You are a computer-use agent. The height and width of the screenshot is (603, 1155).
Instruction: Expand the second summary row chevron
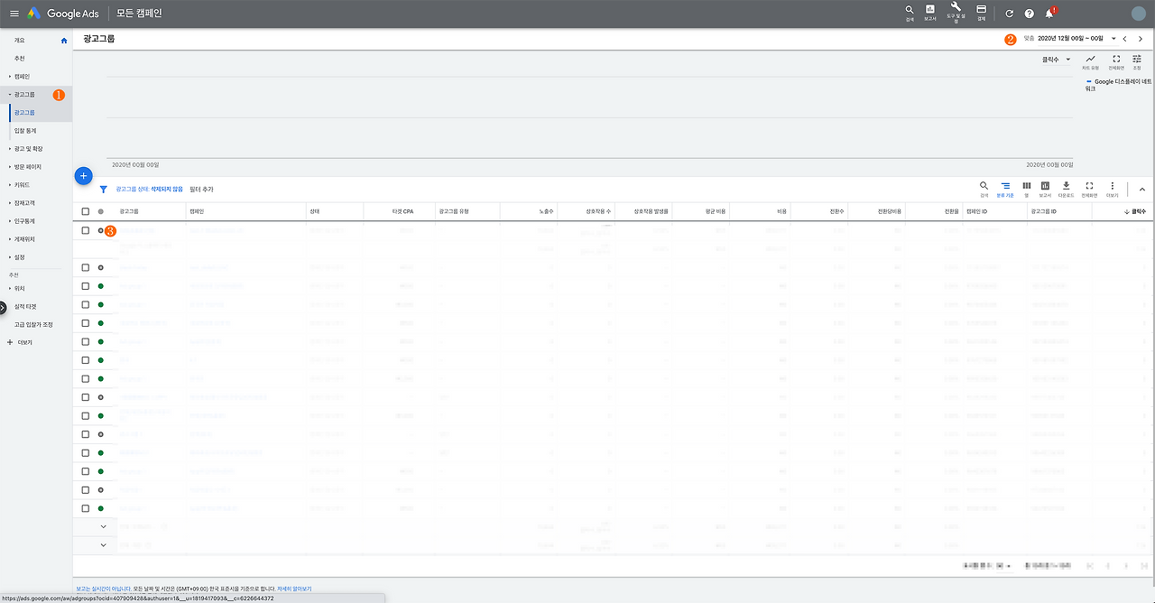coord(103,545)
